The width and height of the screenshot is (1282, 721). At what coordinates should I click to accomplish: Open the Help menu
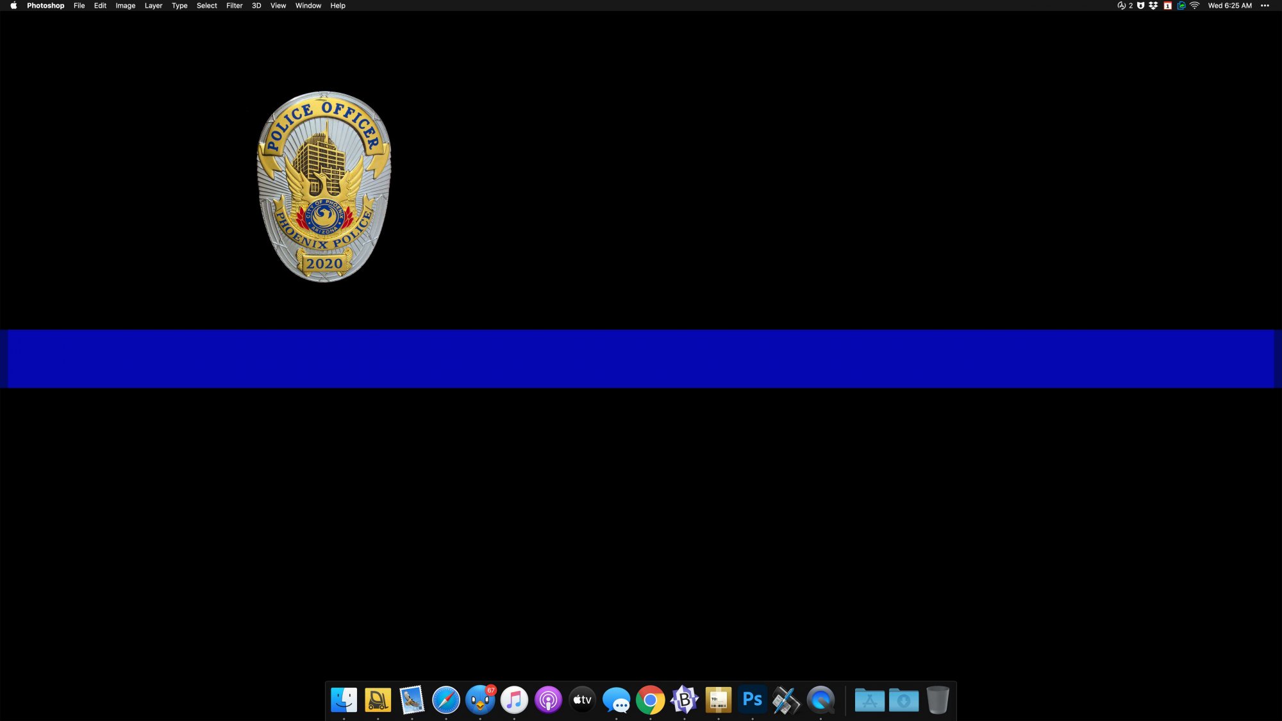tap(338, 6)
